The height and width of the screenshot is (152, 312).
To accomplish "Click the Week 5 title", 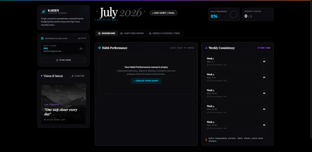I will click(x=210, y=122).
